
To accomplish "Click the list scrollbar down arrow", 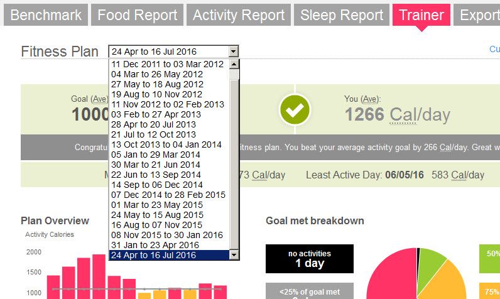I will (x=234, y=254).
